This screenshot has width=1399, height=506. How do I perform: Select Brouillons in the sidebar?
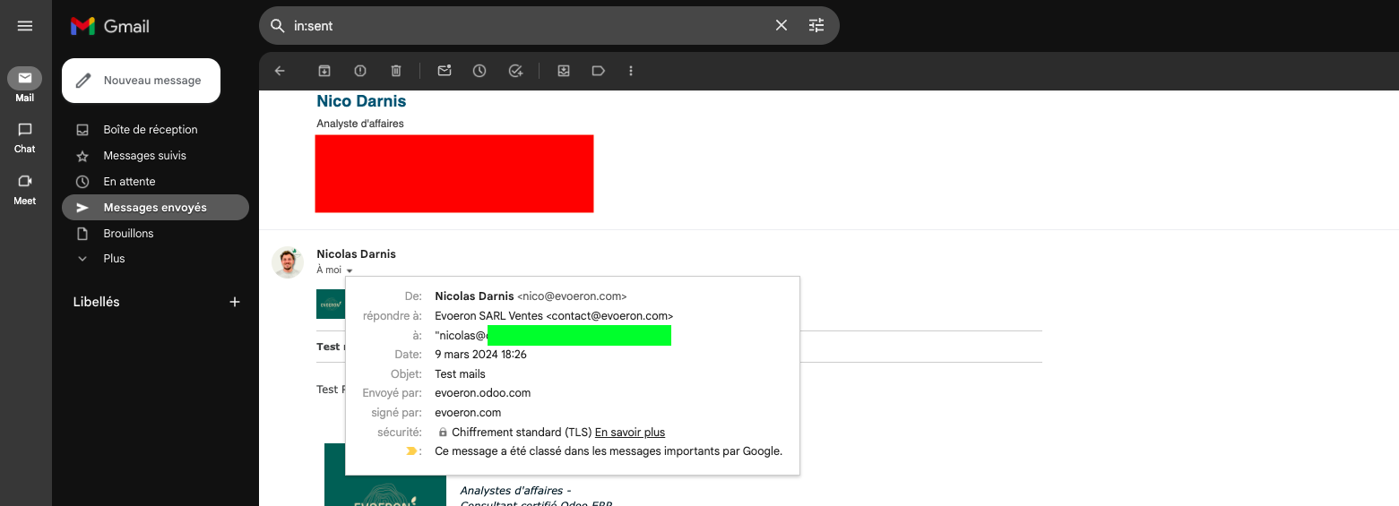point(128,234)
